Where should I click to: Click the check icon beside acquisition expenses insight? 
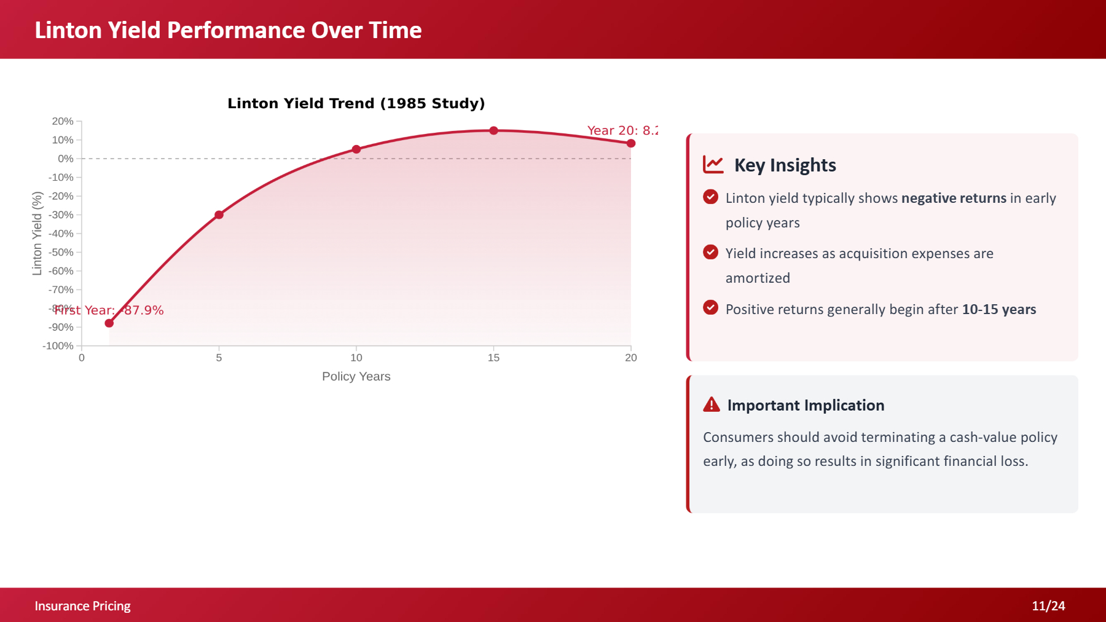coord(710,252)
